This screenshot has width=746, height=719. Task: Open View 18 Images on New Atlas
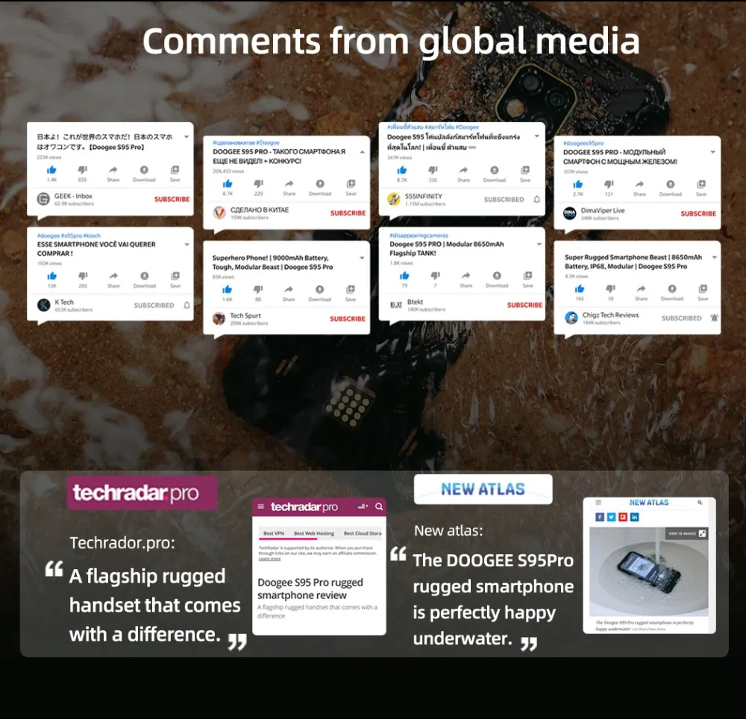(686, 533)
